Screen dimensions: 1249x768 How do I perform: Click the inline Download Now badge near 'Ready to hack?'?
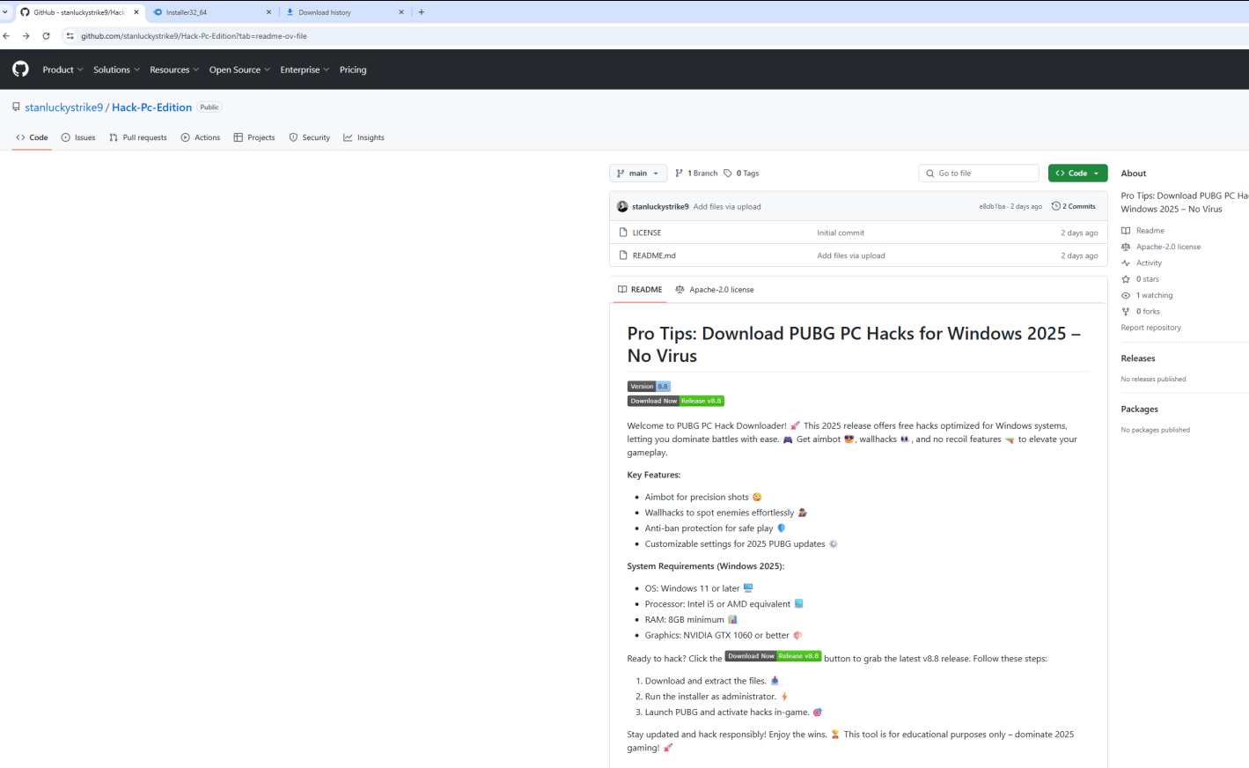tap(773, 656)
